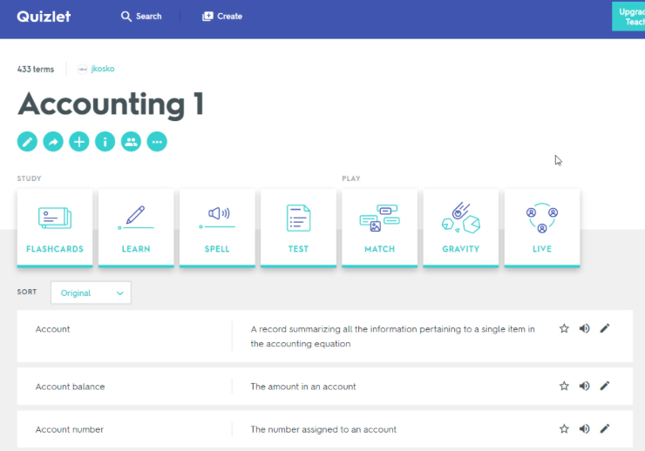Open Flashcards study mode

(55, 227)
